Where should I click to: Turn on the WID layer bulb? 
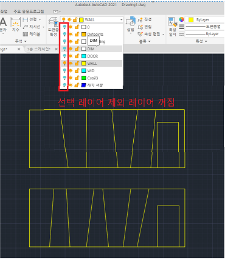coord(64,70)
